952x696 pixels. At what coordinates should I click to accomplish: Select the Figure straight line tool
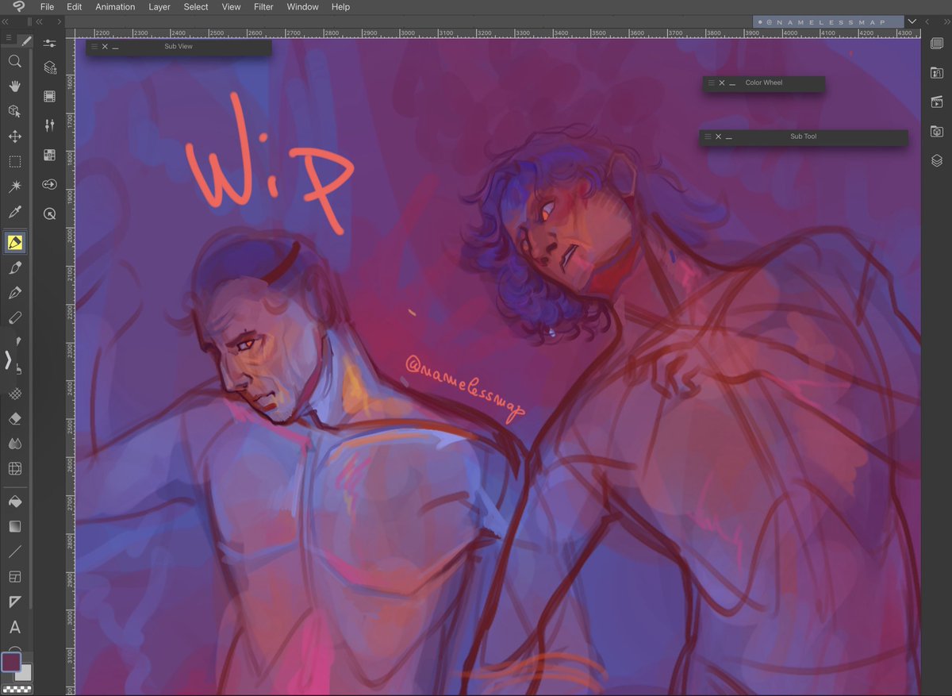pos(14,552)
